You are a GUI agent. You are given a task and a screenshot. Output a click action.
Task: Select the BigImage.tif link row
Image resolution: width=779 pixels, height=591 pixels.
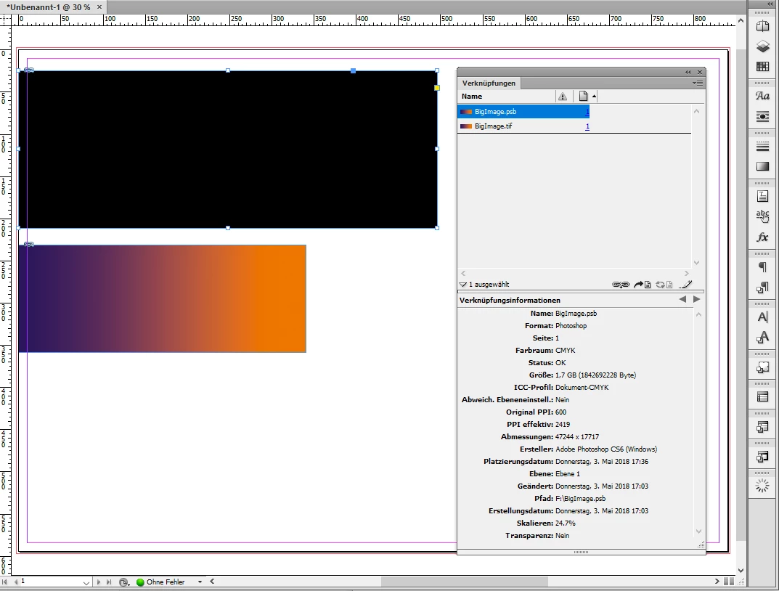(523, 126)
